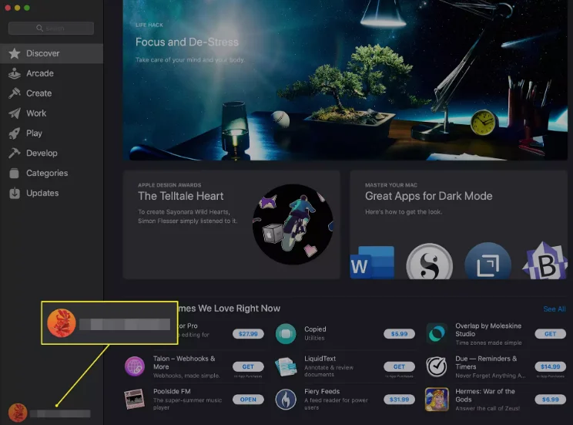Open the account avatar at bottom of sidebar
The image size is (573, 425).
pyautogui.click(x=18, y=413)
